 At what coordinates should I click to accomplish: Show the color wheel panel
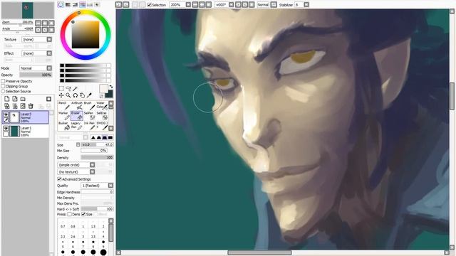pos(61,5)
